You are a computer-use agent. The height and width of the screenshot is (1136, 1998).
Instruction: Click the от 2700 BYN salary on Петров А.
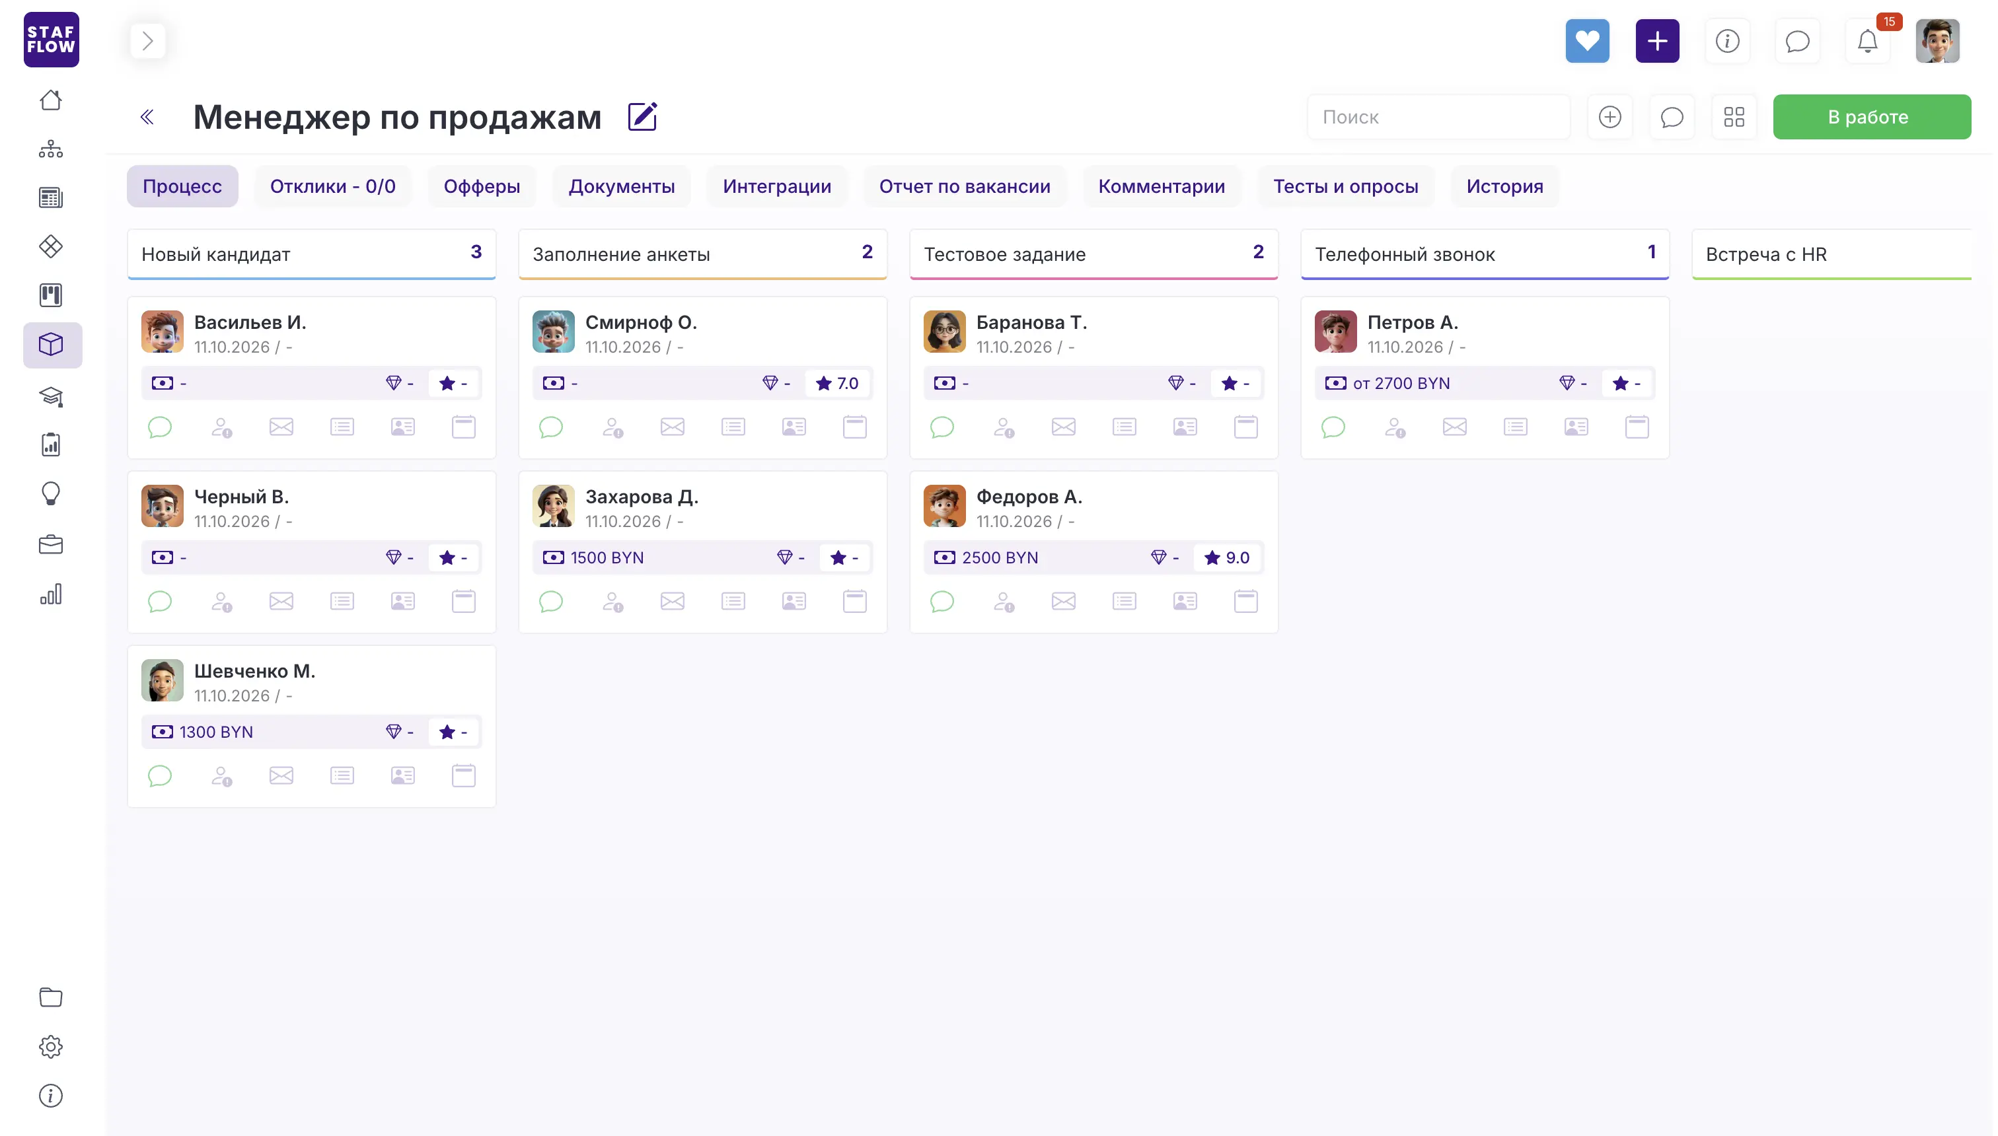click(1387, 383)
